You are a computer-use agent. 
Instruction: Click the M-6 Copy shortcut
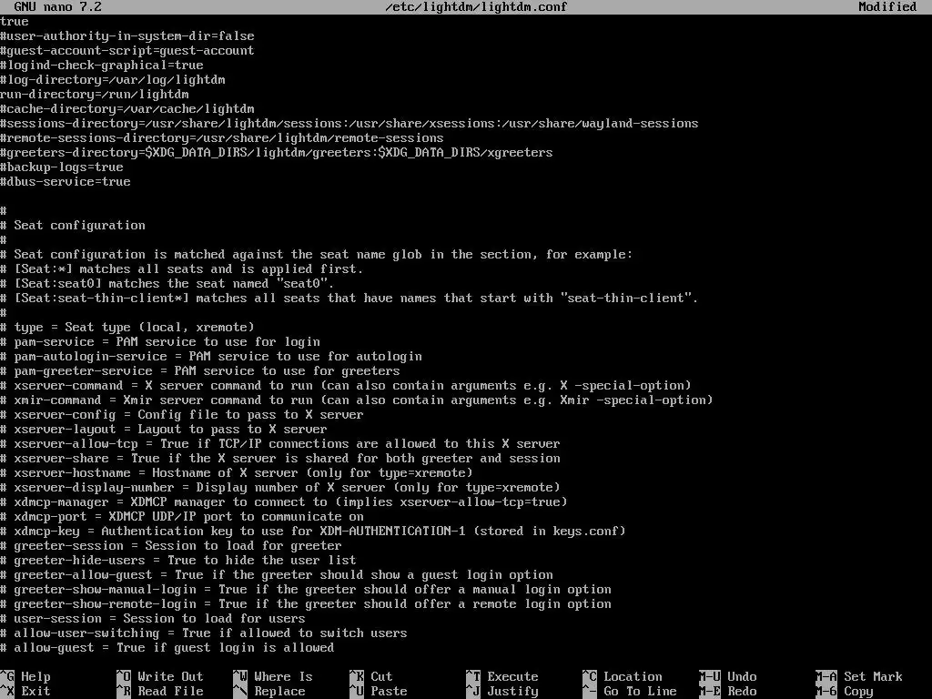pyautogui.click(x=845, y=692)
